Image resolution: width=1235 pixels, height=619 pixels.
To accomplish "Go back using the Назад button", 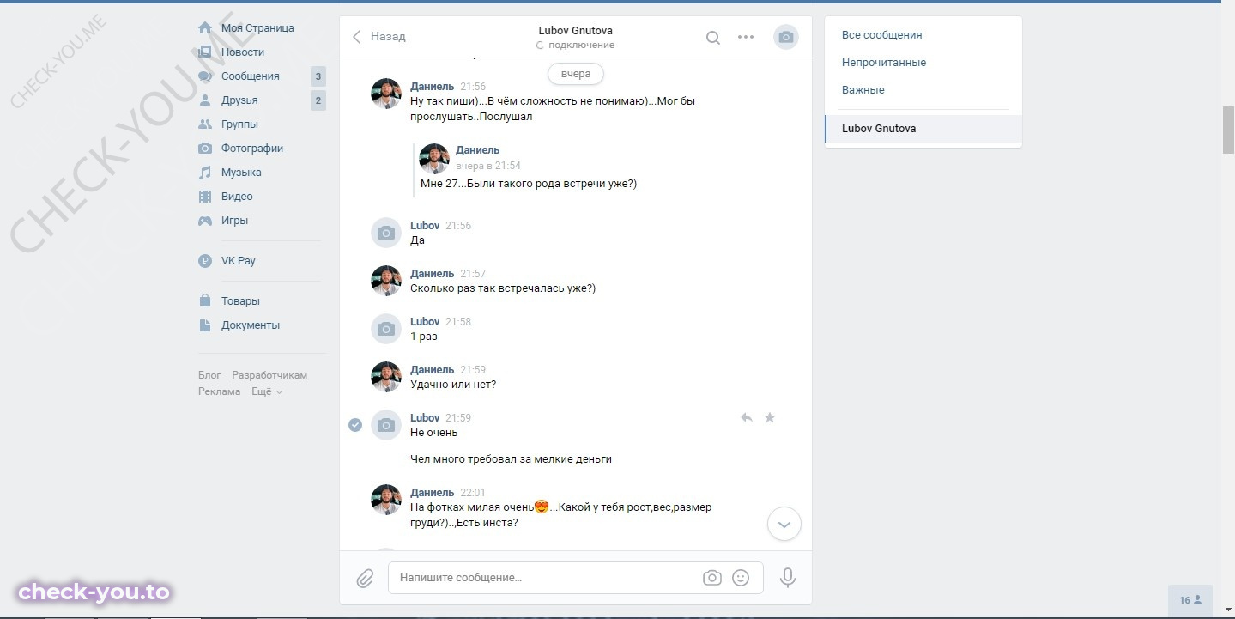I will point(378,37).
